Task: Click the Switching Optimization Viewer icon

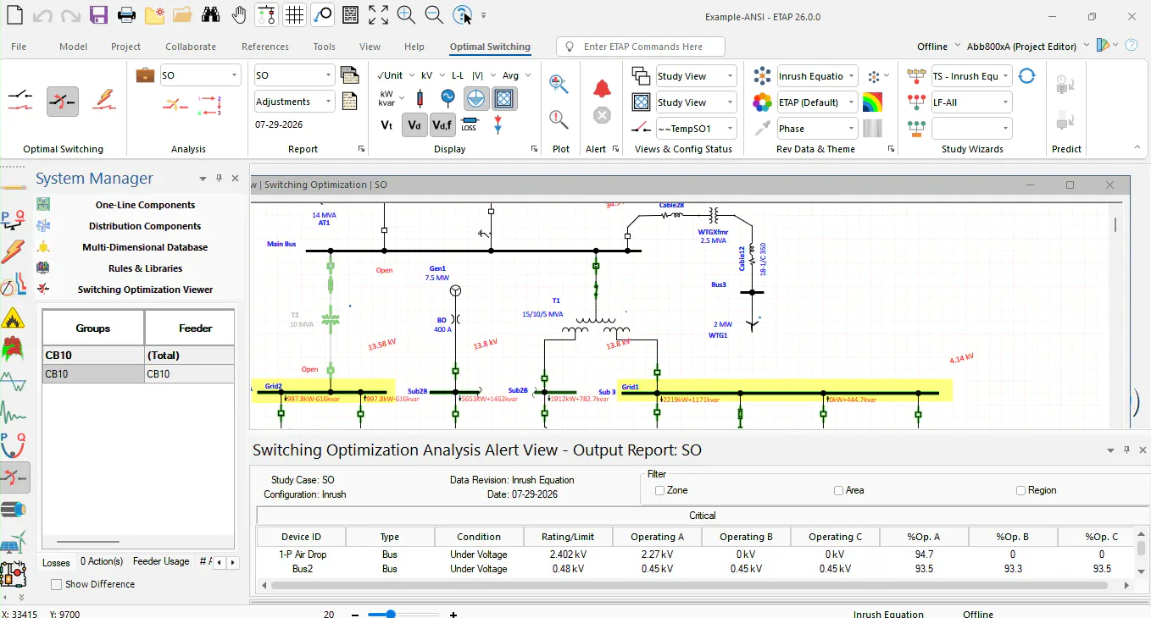Action: (x=43, y=289)
